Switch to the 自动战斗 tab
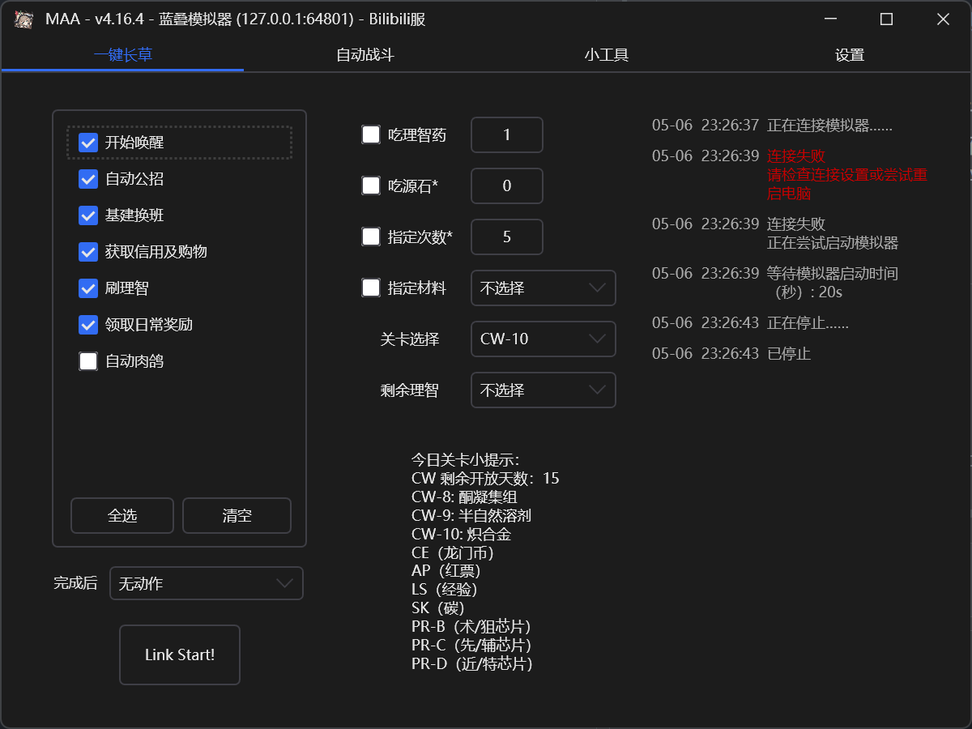 coord(363,54)
